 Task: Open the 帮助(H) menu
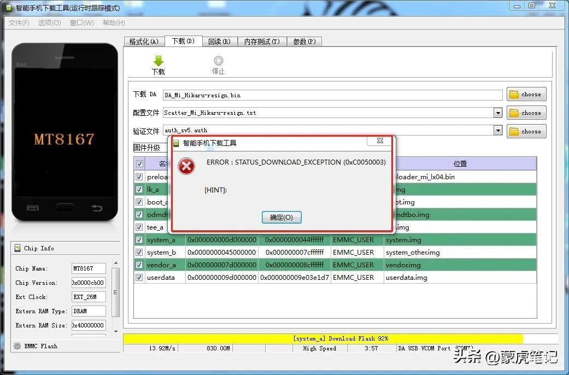tap(114, 23)
